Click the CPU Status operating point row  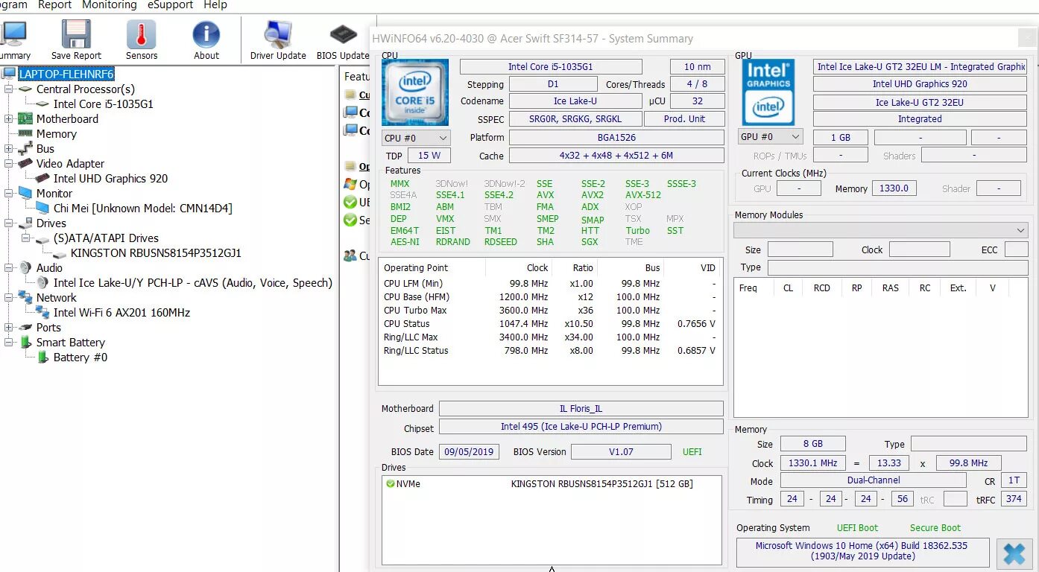(550, 324)
